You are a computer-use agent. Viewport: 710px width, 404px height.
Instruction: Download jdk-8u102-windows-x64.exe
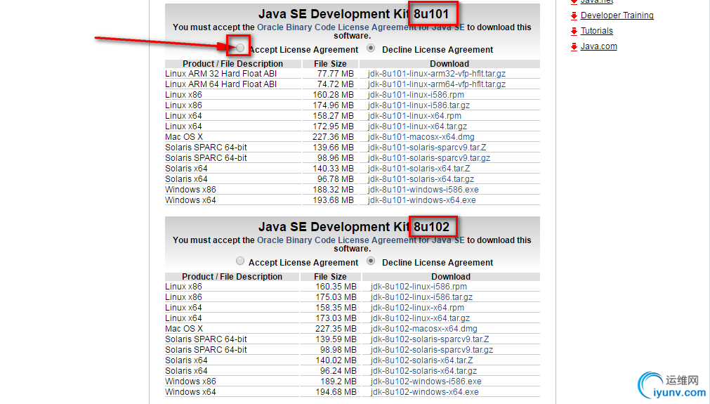pyautogui.click(x=424, y=392)
